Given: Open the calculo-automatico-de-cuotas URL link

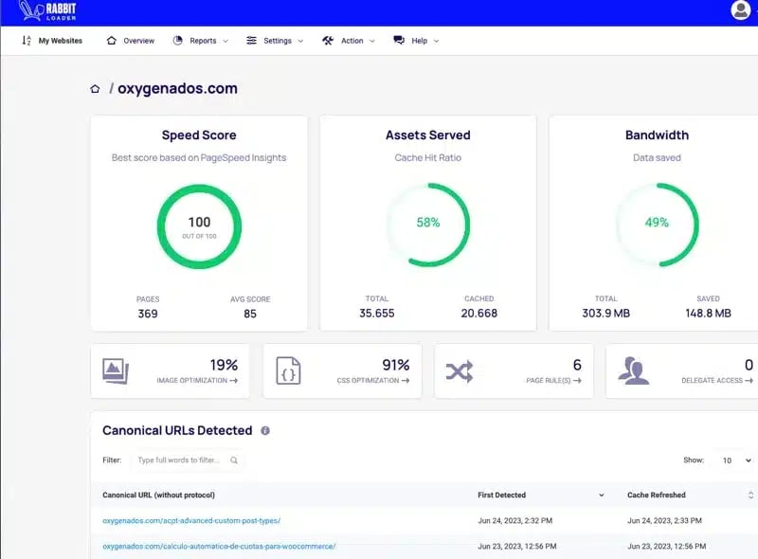Looking at the screenshot, I should click(x=219, y=546).
